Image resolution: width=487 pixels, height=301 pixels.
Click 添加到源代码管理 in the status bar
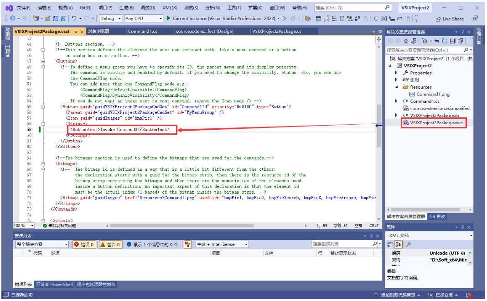pos(398,295)
